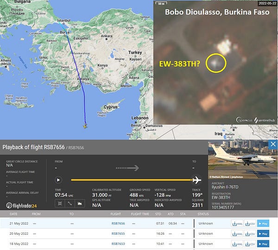Click the Flightradar24 logo
278x250 pixels.
[x=21, y=206]
